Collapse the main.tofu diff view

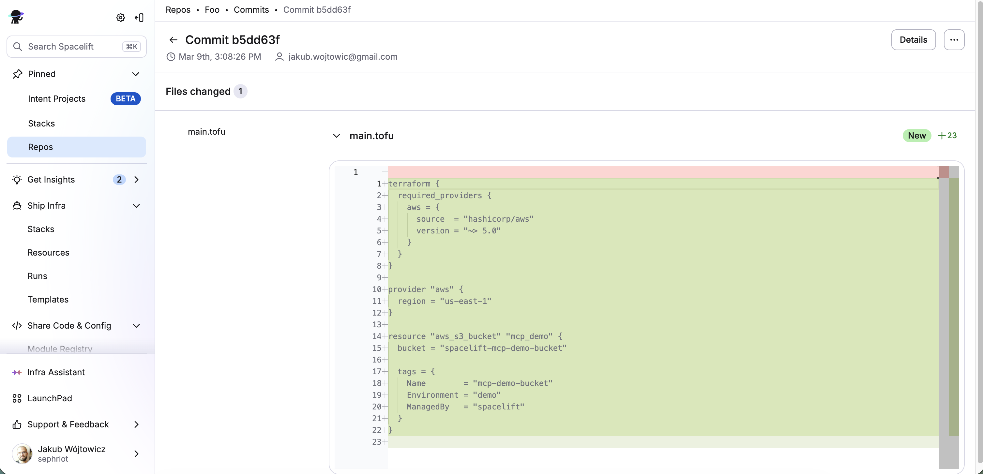click(336, 136)
